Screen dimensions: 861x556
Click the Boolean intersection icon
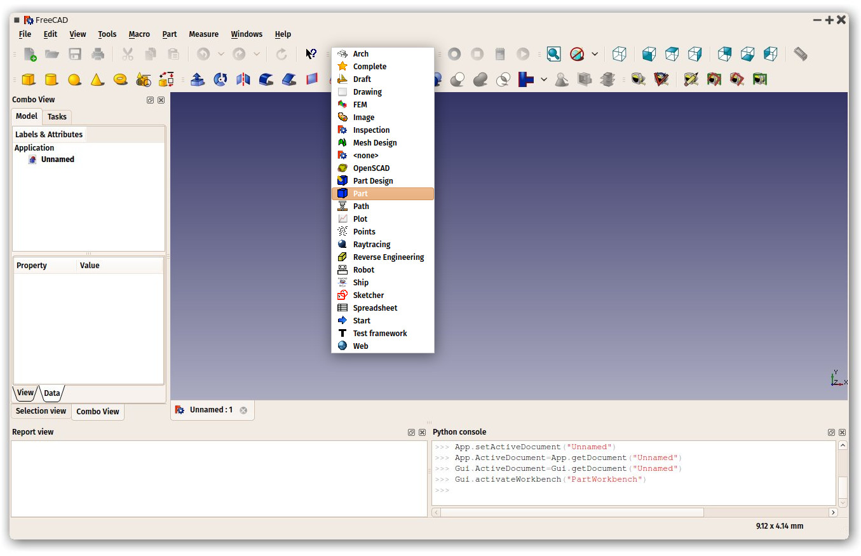tap(503, 79)
